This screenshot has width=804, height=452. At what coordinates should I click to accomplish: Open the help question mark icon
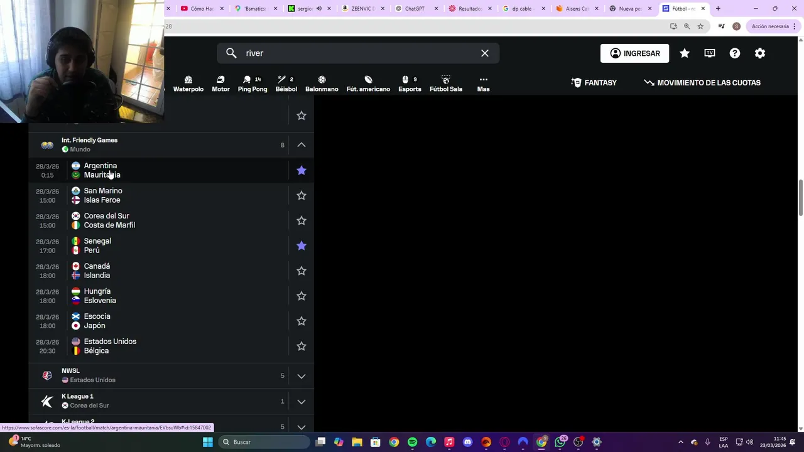tap(735, 53)
